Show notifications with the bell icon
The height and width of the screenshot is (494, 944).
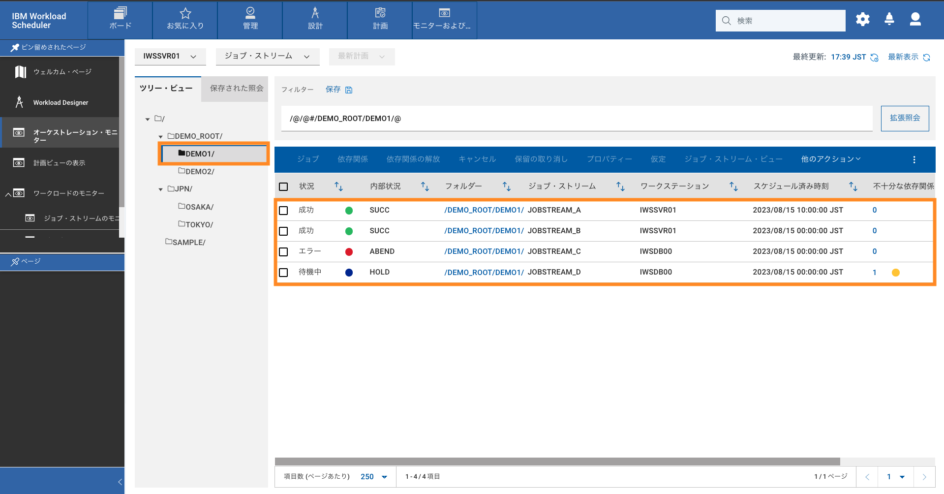(x=889, y=19)
